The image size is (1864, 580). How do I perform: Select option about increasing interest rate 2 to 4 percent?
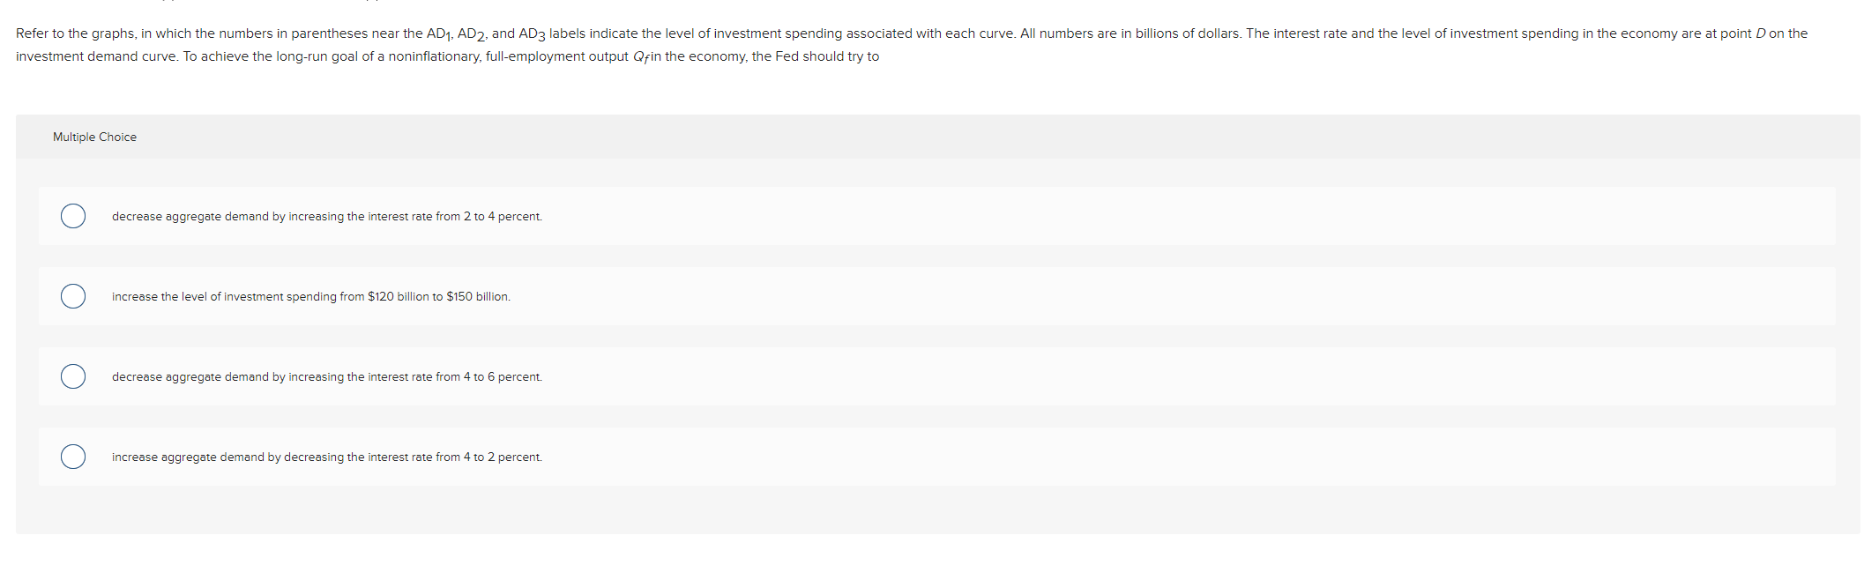click(73, 216)
